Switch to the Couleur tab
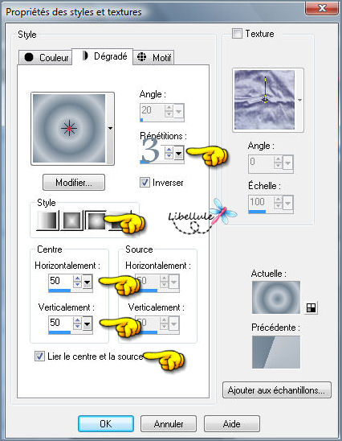342x441 pixels. tap(46, 57)
